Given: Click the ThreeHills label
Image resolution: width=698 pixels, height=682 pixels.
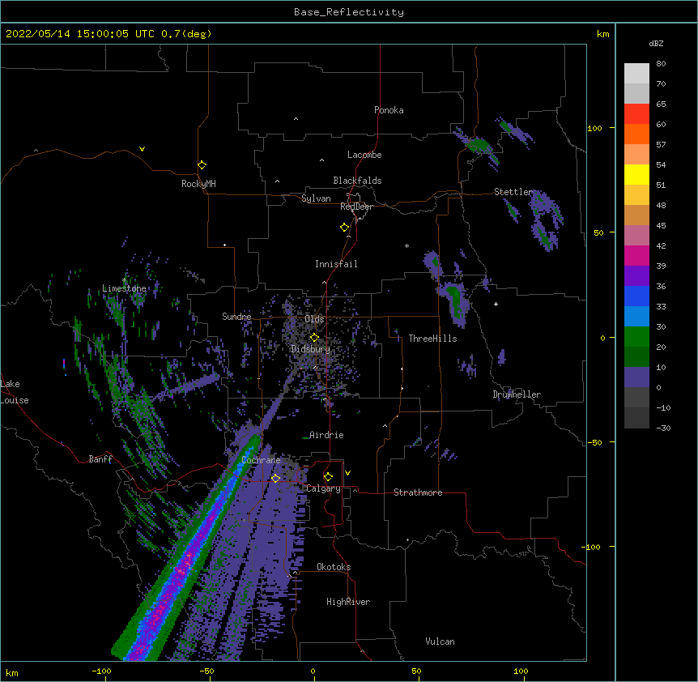Looking at the screenshot, I should coord(432,339).
